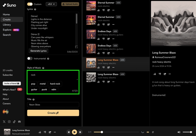Go to previous track in player bar
The width and height of the screenshot is (196, 136).
pos(69,132)
